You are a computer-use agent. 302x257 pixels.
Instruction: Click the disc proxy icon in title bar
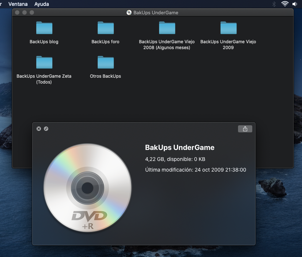[129, 12]
